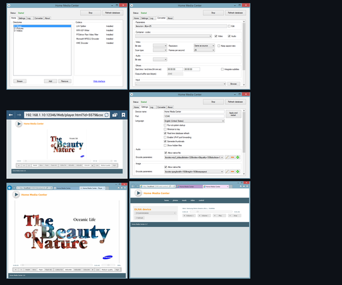
Task: Open IE home icon in DLNA control window
Action: 241,186
